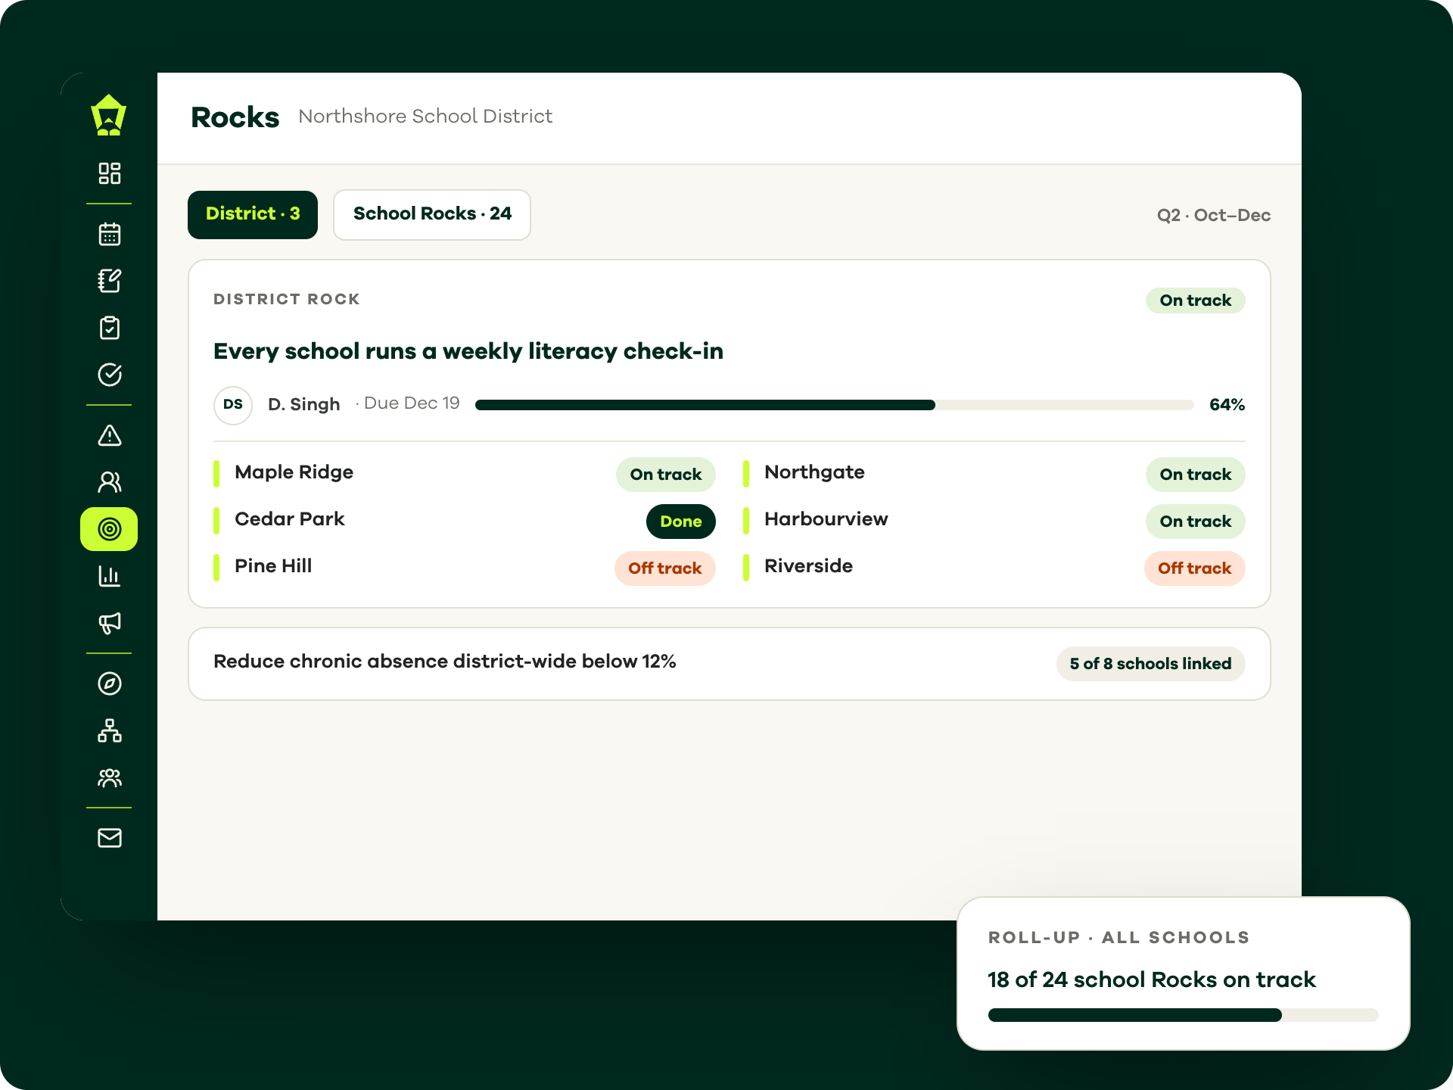
Task: Click Maple Ridge's On track badge
Action: (666, 475)
